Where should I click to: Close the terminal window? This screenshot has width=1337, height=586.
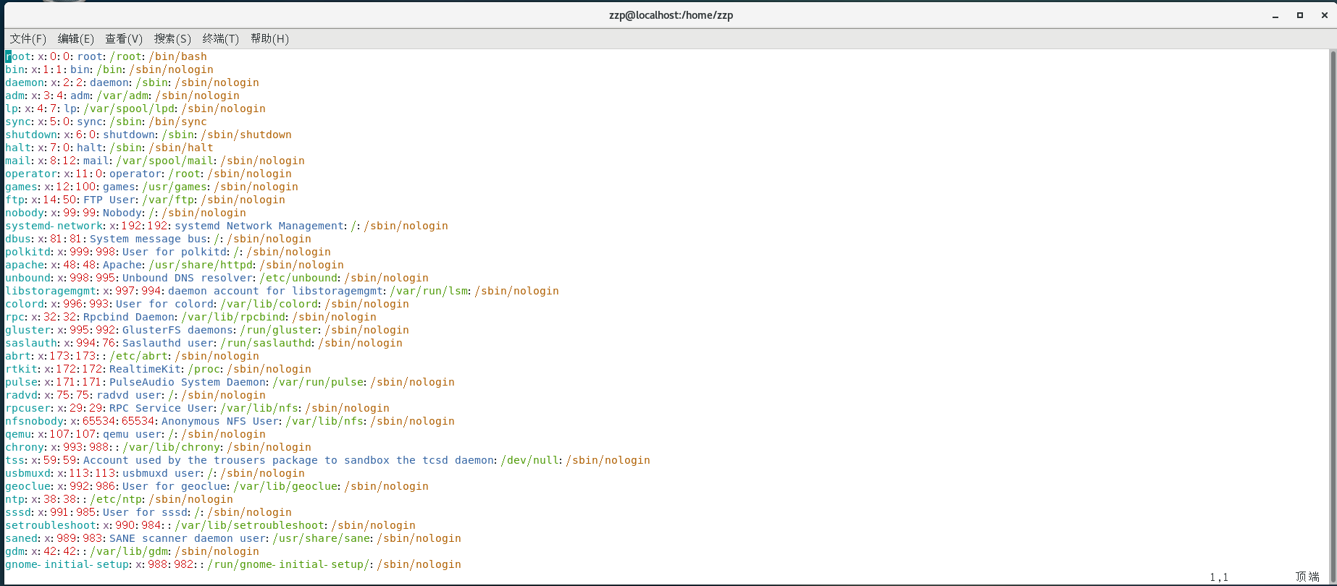(1325, 15)
